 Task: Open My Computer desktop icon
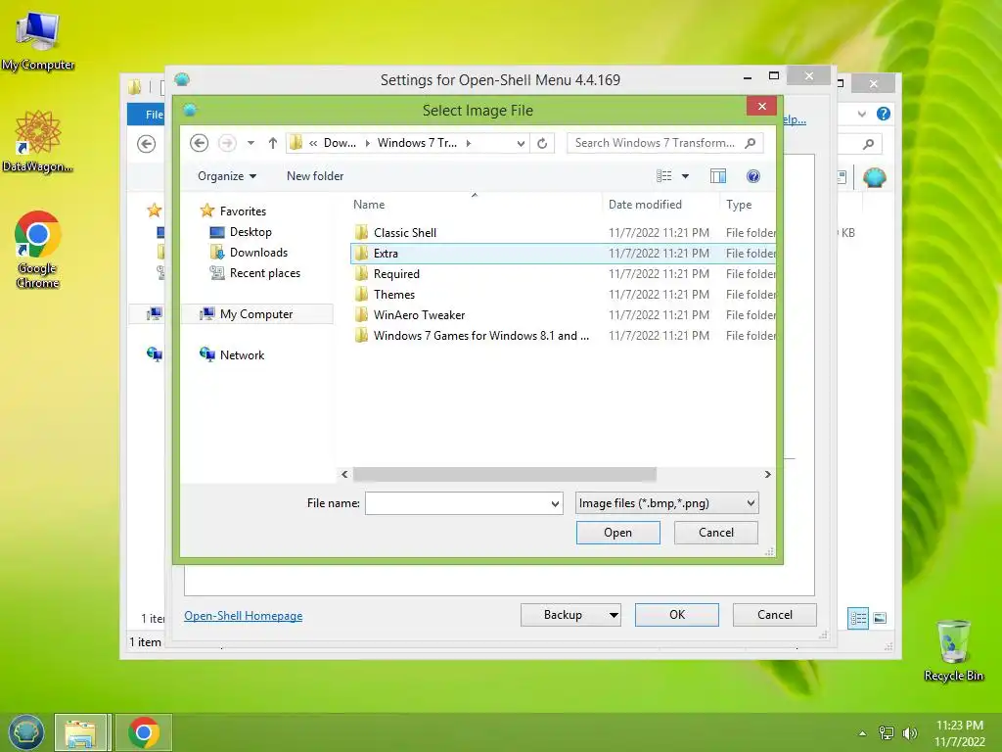(x=38, y=40)
